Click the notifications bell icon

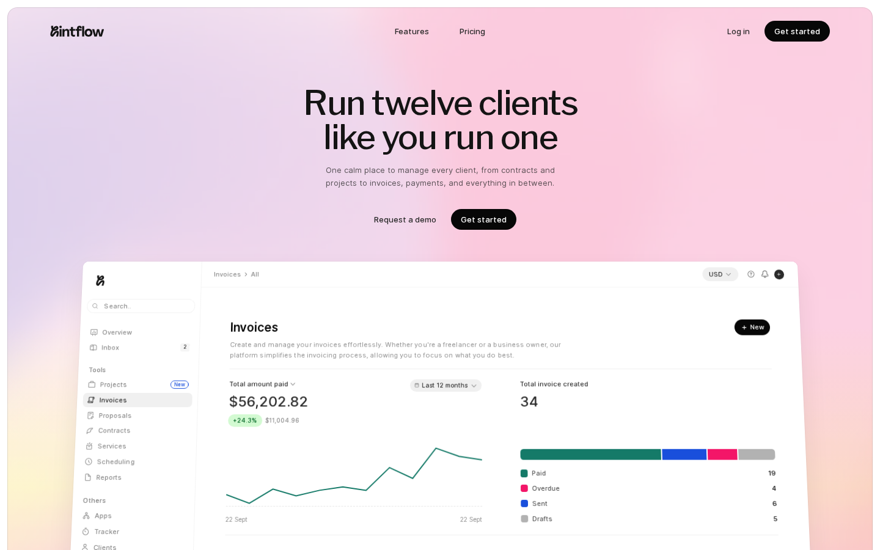coord(765,274)
